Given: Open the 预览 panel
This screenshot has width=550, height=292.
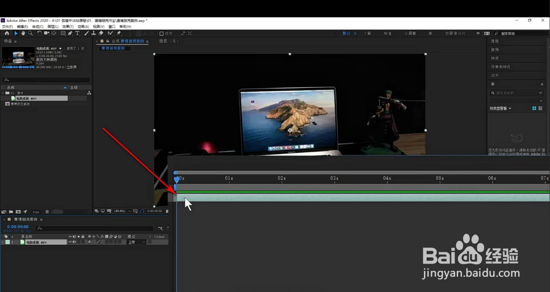Looking at the screenshot, I should click(495, 58).
